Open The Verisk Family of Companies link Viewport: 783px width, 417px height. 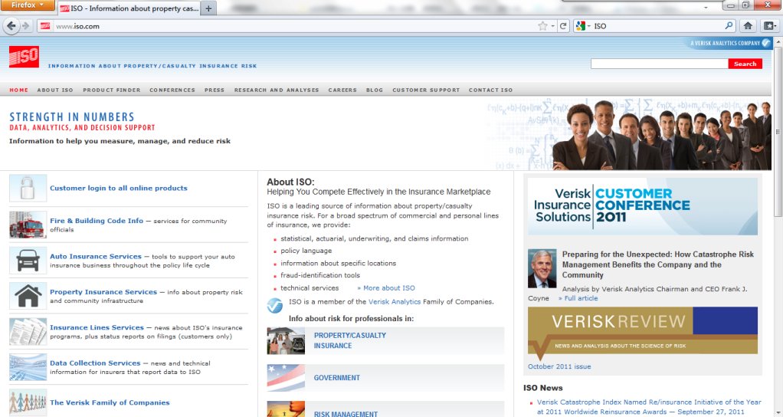click(x=110, y=402)
